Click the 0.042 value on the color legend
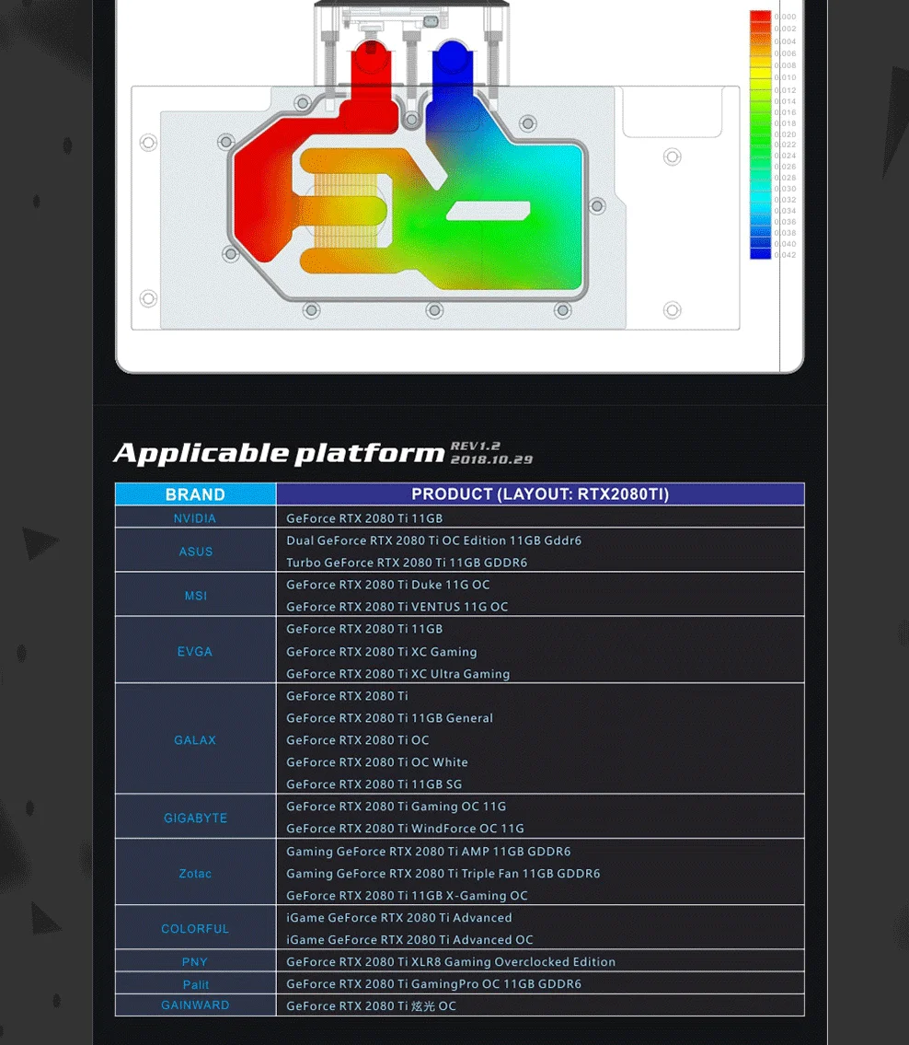 tap(785, 255)
